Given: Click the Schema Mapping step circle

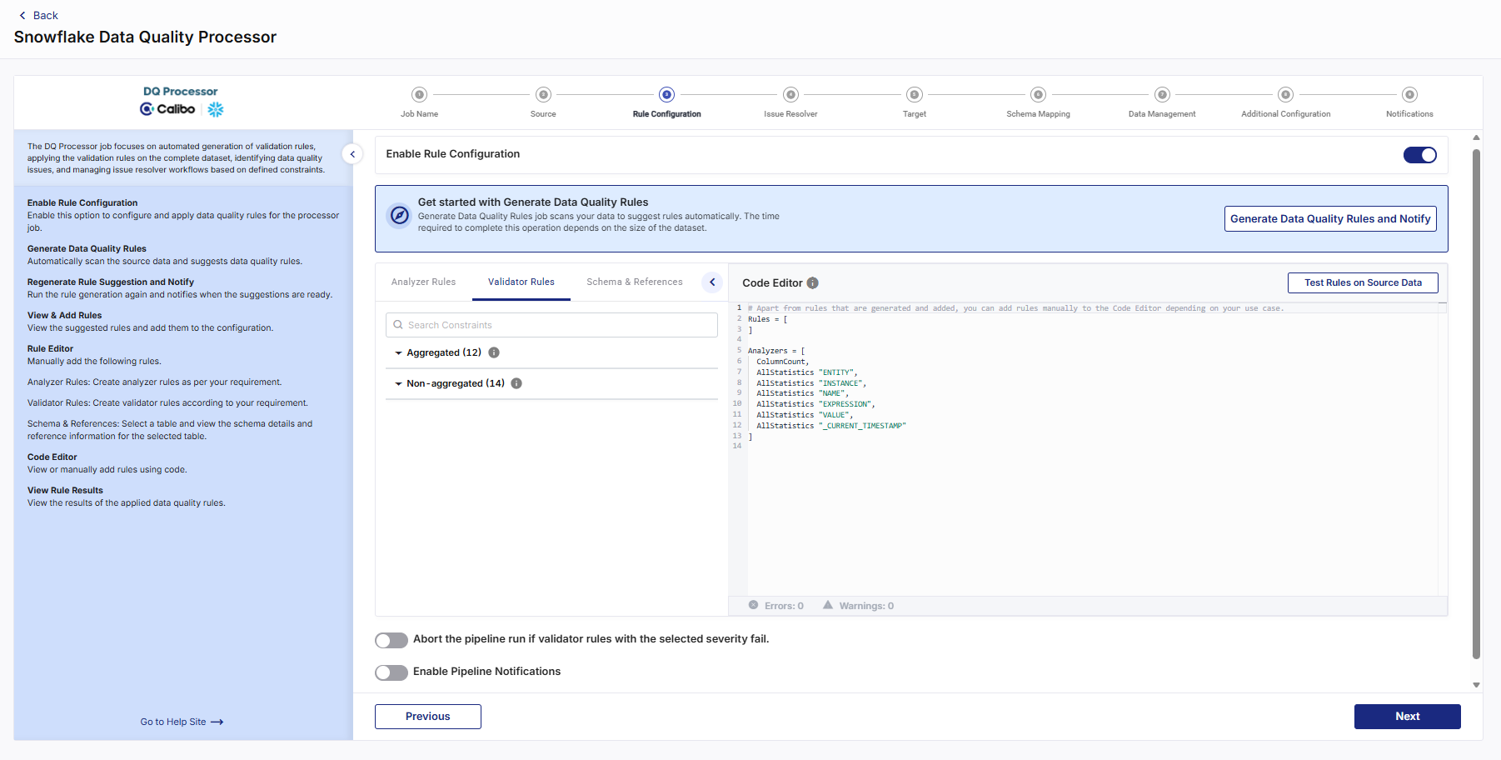Looking at the screenshot, I should tap(1038, 95).
